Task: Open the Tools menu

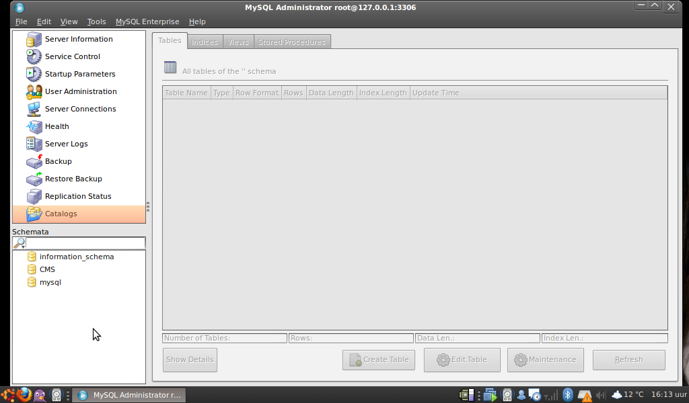Action: [97, 21]
